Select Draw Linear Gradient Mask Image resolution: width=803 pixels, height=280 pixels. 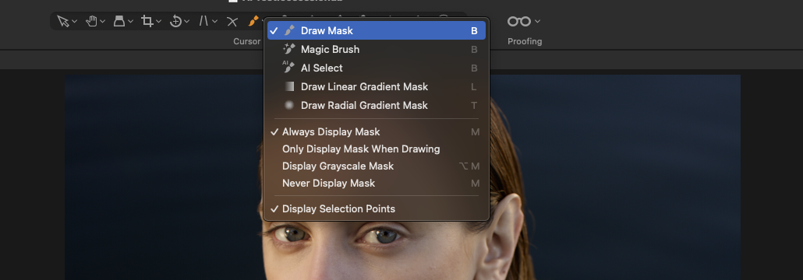[377, 87]
